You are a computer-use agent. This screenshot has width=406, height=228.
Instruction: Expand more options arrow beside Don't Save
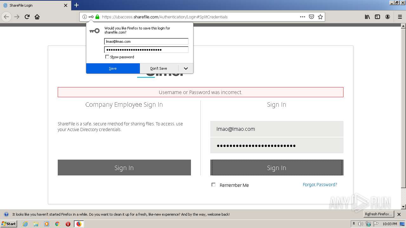click(x=186, y=68)
